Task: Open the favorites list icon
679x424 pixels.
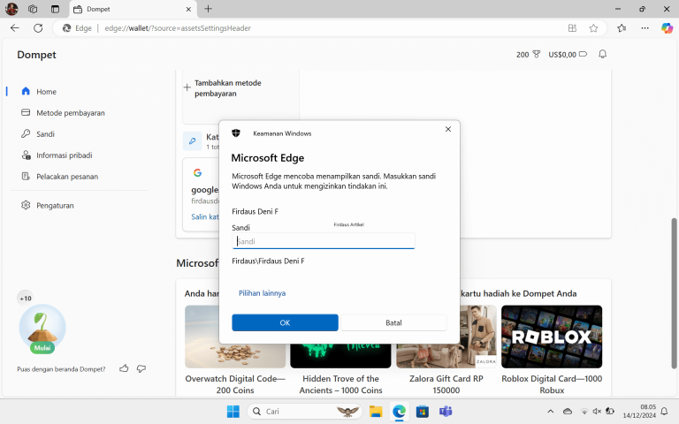Action: pyautogui.click(x=622, y=28)
